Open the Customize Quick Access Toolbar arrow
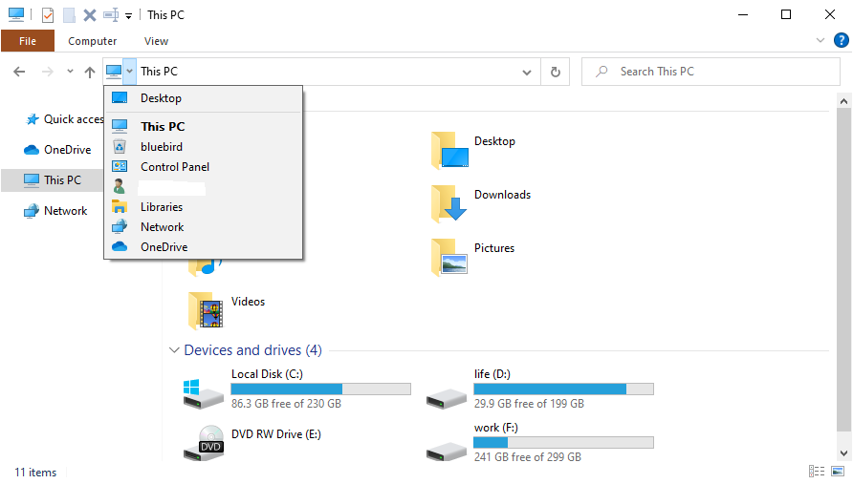Screen dimensions: 853x484 tap(128, 16)
